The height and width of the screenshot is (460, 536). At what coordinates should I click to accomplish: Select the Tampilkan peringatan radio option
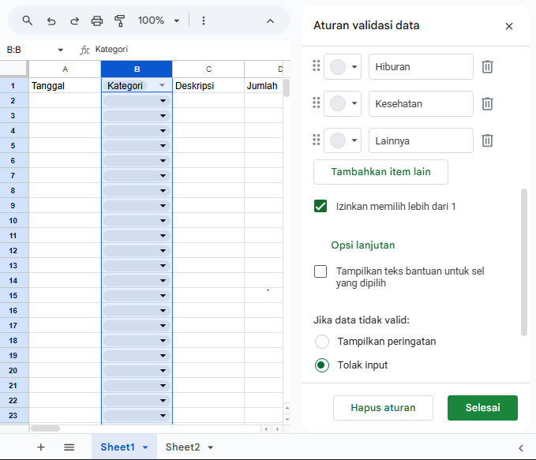pos(322,342)
